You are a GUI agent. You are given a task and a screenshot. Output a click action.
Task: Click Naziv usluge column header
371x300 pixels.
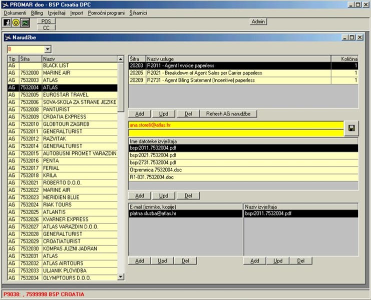tap(238, 59)
